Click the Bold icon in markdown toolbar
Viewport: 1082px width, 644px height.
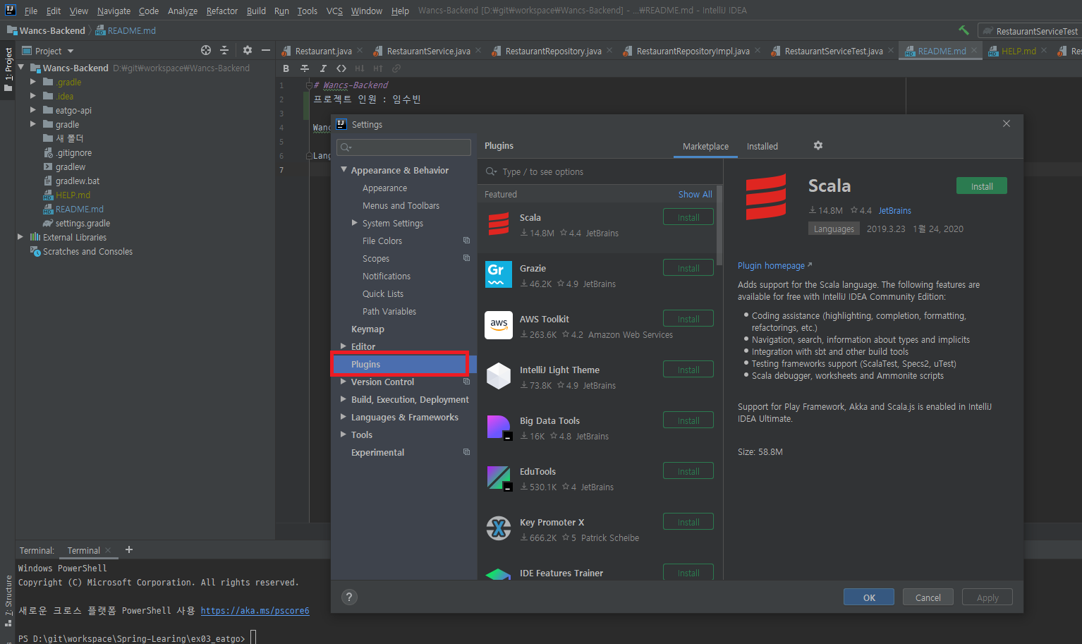coord(286,68)
